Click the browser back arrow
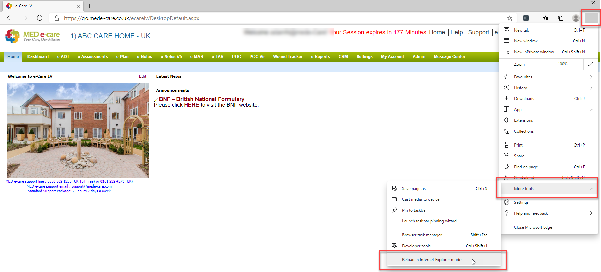 (10, 18)
